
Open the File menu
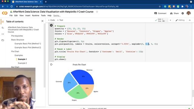click(11, 15)
